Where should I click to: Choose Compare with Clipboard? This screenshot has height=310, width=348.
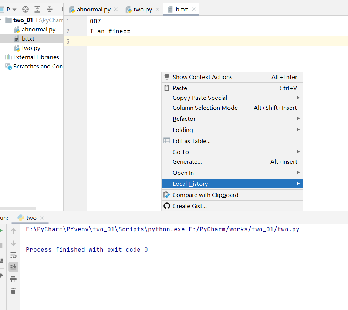(x=232, y=195)
